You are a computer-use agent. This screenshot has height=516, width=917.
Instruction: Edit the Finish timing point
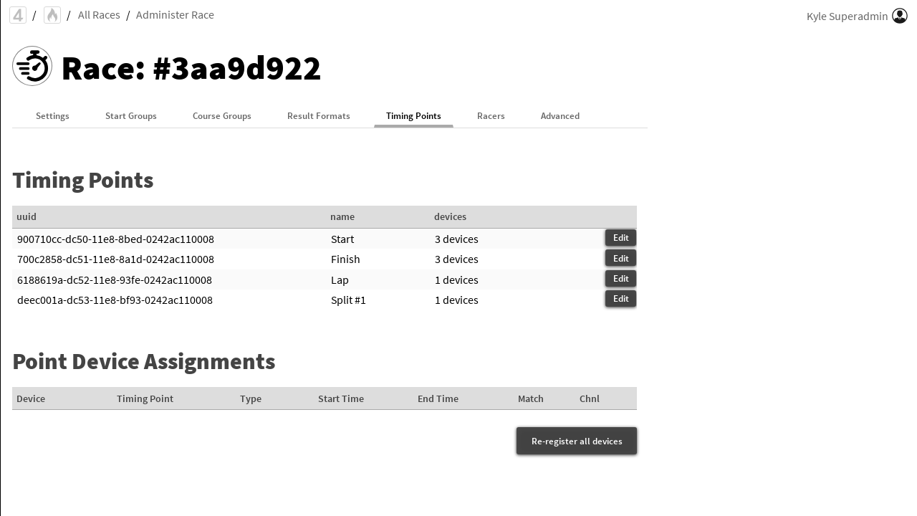620,259
